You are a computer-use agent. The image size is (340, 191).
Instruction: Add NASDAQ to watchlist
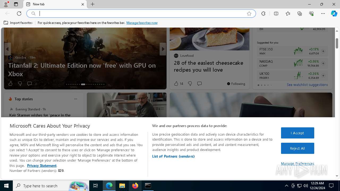(x=323, y=63)
